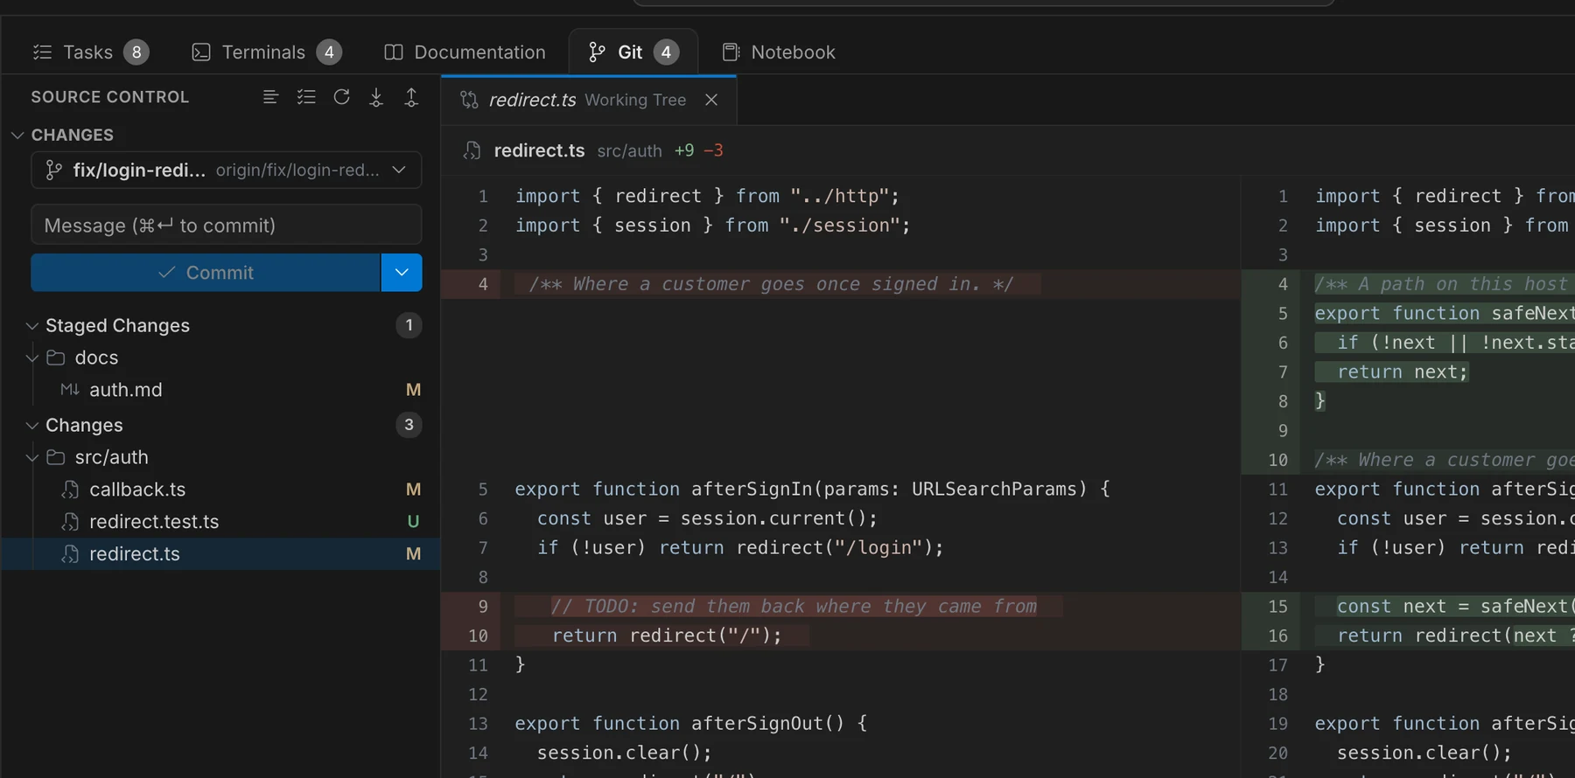Collapse the Changes group
The height and width of the screenshot is (778, 1575).
32,425
